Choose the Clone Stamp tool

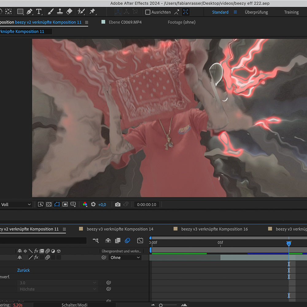click(x=60, y=12)
